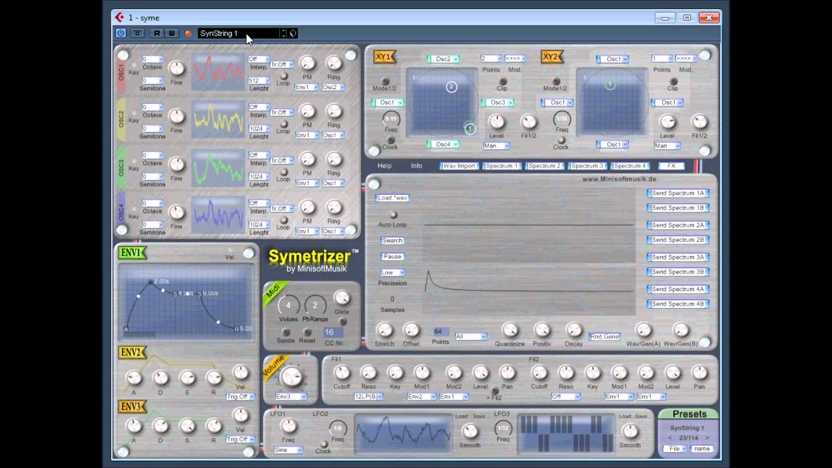The width and height of the screenshot is (832, 468).
Task: Click the Send Spectrum 3B button
Action: click(x=678, y=272)
